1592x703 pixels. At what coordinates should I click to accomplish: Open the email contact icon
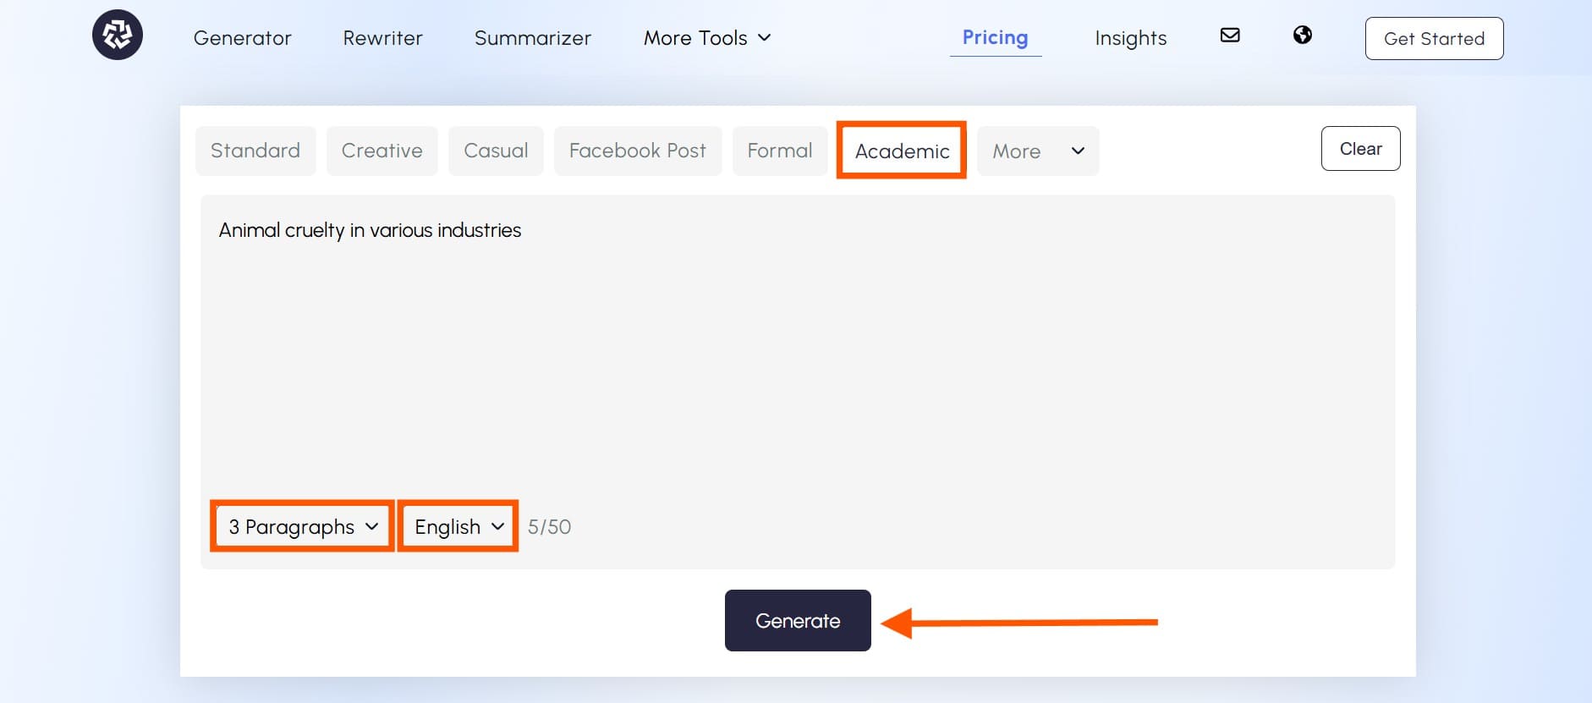[1230, 36]
